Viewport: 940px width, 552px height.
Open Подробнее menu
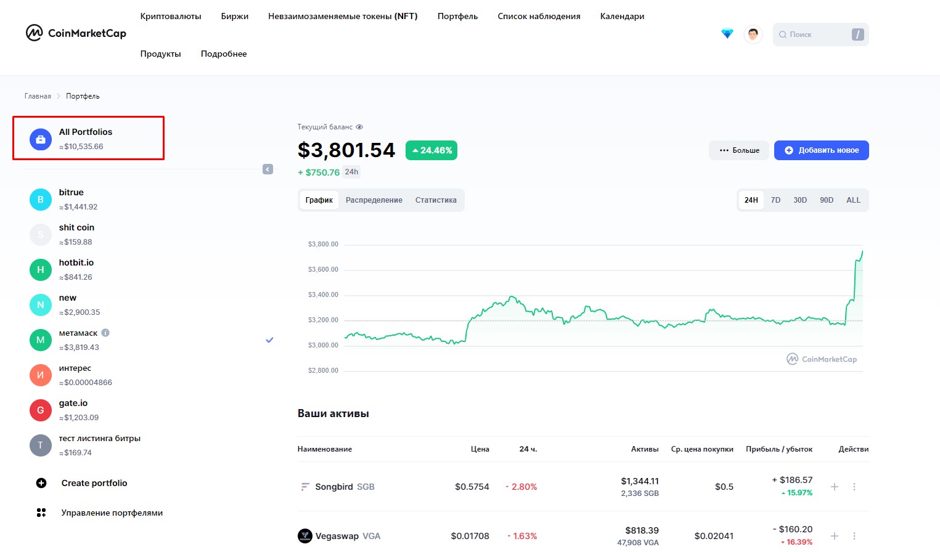pos(224,54)
